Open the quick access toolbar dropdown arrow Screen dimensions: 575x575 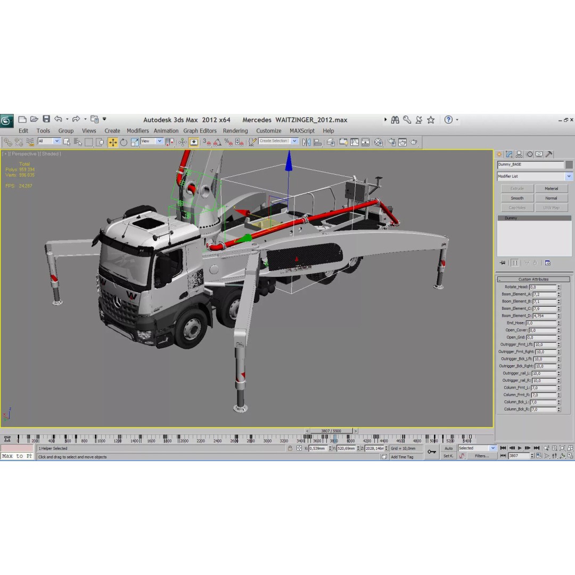coord(104,119)
